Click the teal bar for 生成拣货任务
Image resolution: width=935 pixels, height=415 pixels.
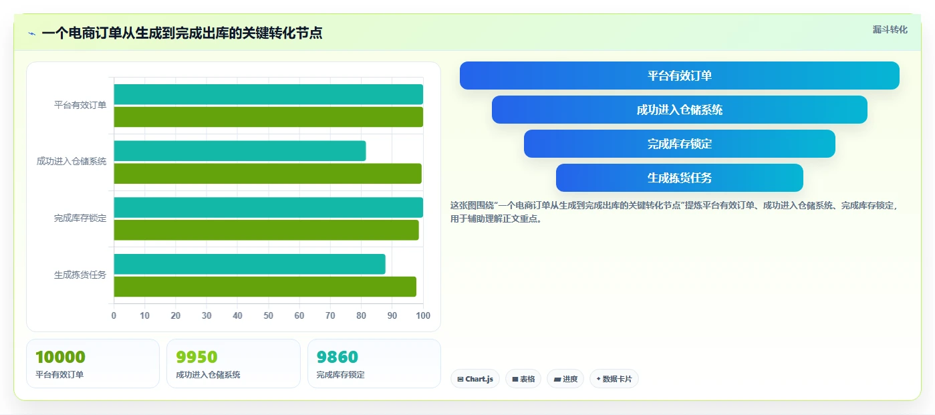coord(249,264)
